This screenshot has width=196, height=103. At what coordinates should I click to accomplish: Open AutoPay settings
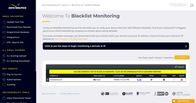[11, 84]
